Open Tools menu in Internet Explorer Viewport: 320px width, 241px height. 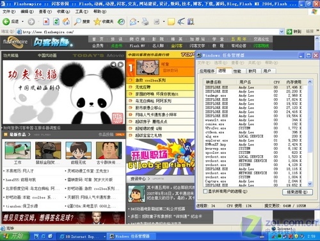pyautogui.click(x=81, y=12)
